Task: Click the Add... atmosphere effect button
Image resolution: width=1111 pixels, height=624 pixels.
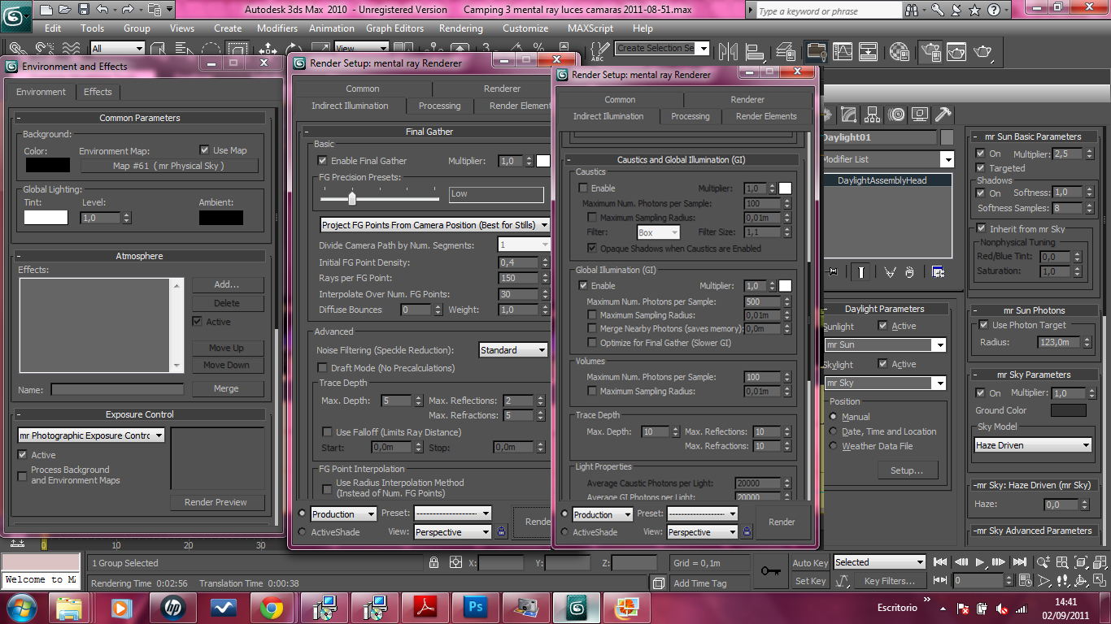Action: pyautogui.click(x=227, y=284)
